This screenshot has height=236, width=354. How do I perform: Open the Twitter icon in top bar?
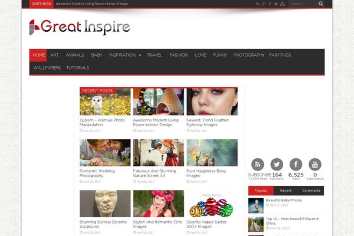pyautogui.click(x=276, y=4)
